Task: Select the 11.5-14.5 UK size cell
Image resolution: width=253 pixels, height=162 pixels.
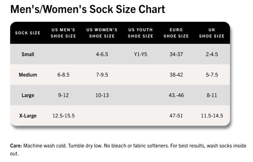Action: [x=212, y=116]
